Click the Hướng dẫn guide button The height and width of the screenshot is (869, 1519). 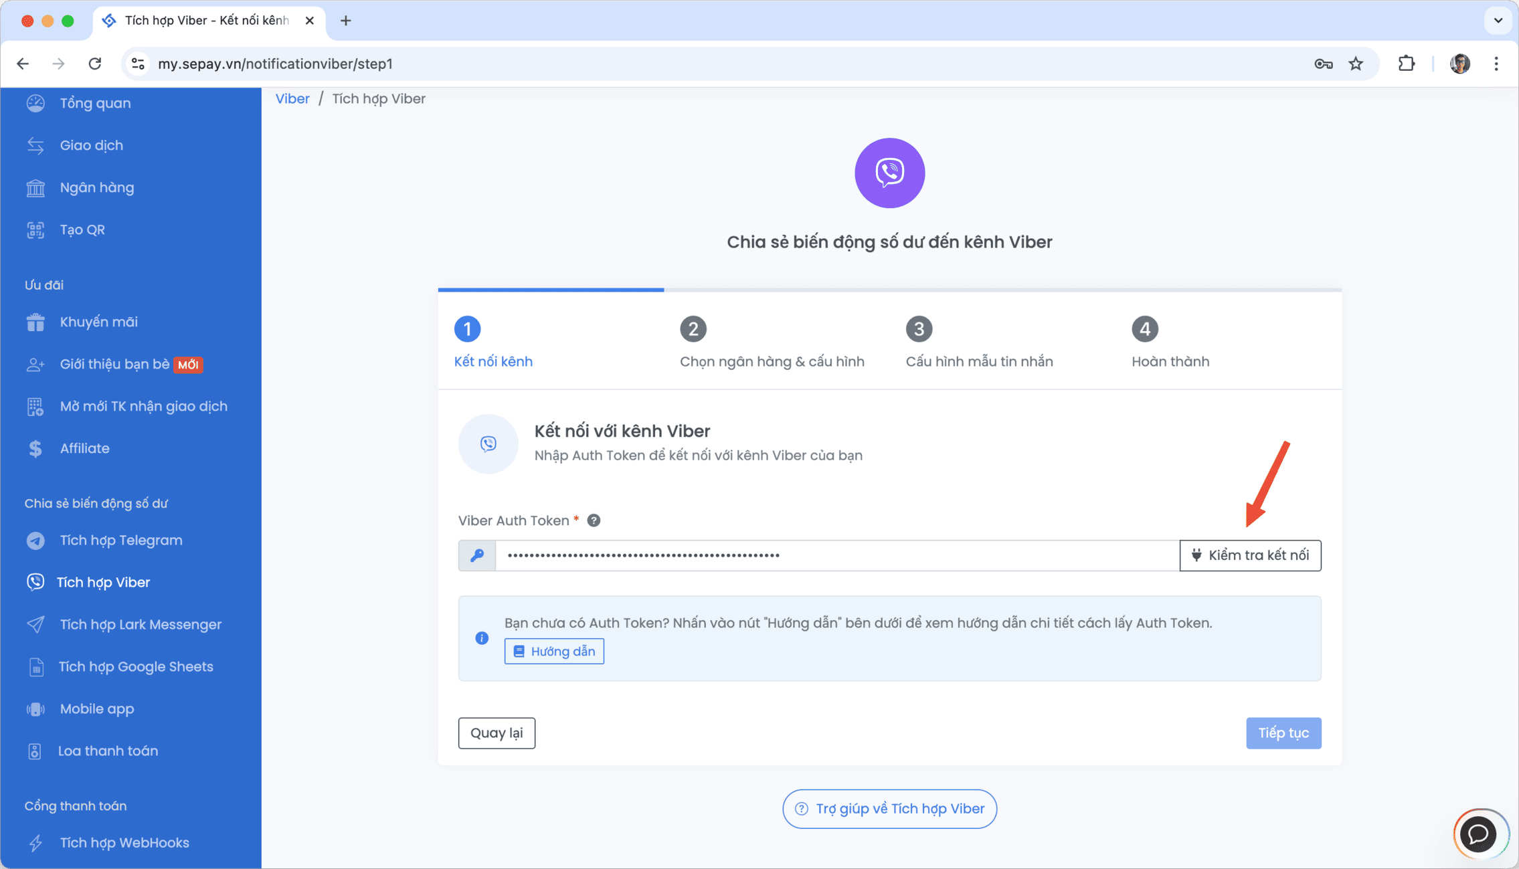pos(554,652)
